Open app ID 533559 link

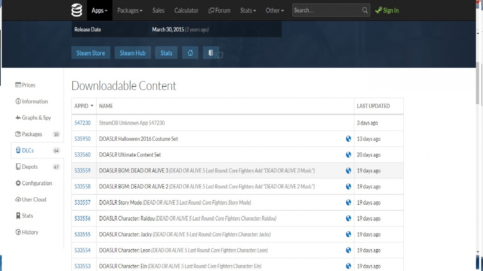[x=82, y=171]
